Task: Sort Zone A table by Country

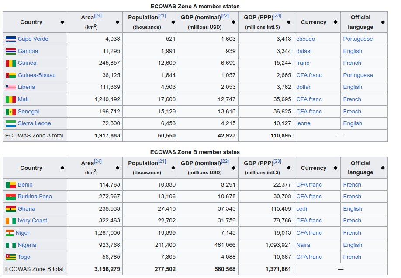Action: pyautogui.click(x=62, y=22)
